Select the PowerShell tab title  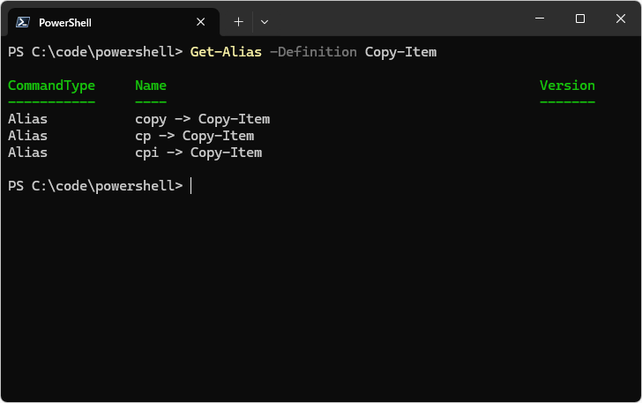click(x=65, y=22)
